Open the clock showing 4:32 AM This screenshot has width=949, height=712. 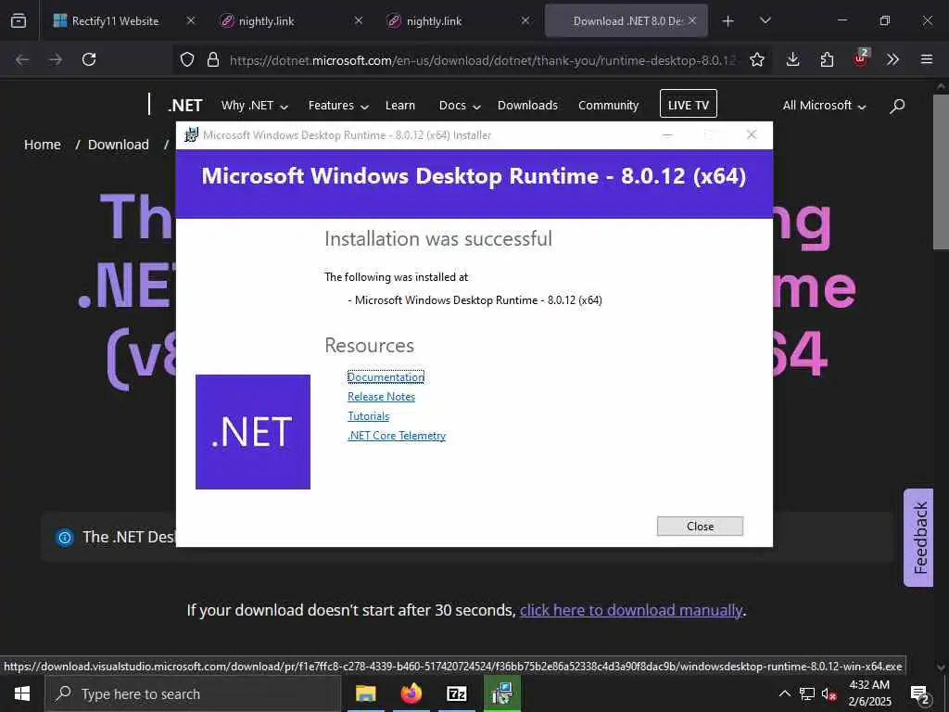869,693
